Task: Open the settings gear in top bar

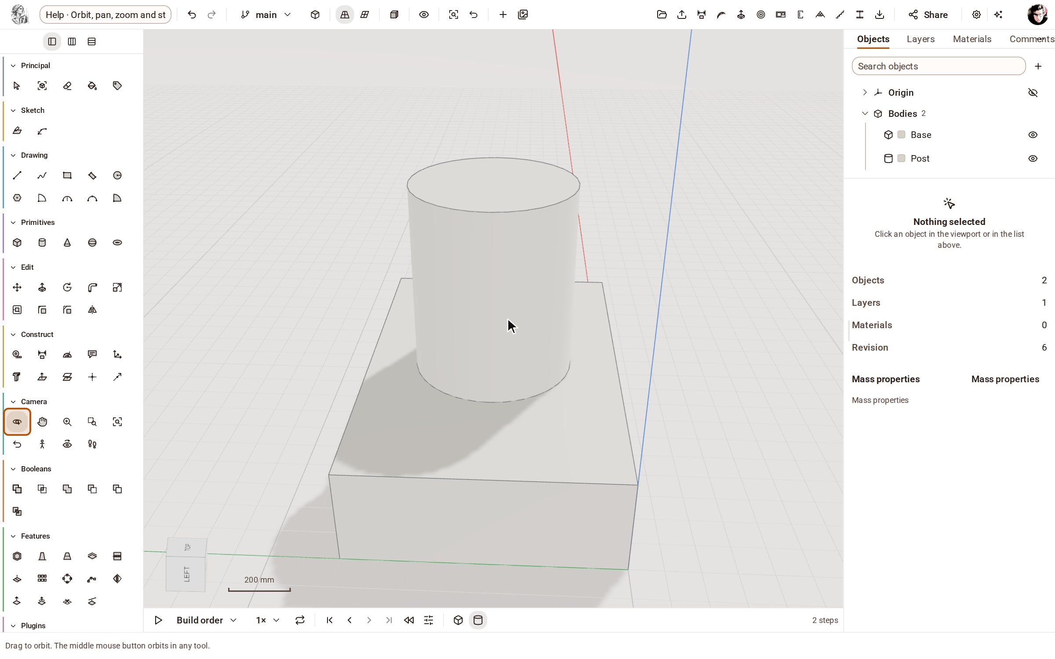Action: (976, 14)
